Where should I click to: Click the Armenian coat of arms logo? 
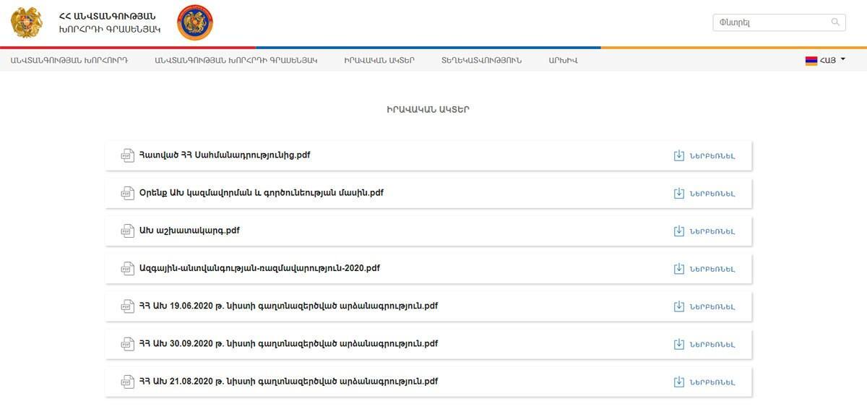[27, 22]
